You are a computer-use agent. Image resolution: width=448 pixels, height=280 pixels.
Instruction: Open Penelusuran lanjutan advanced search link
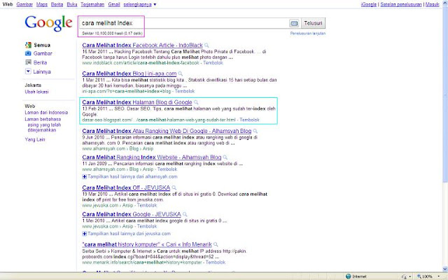(308, 34)
